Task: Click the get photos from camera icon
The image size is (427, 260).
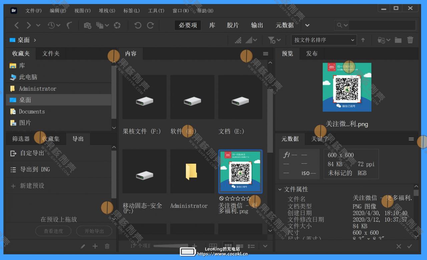Action: [x=87, y=25]
